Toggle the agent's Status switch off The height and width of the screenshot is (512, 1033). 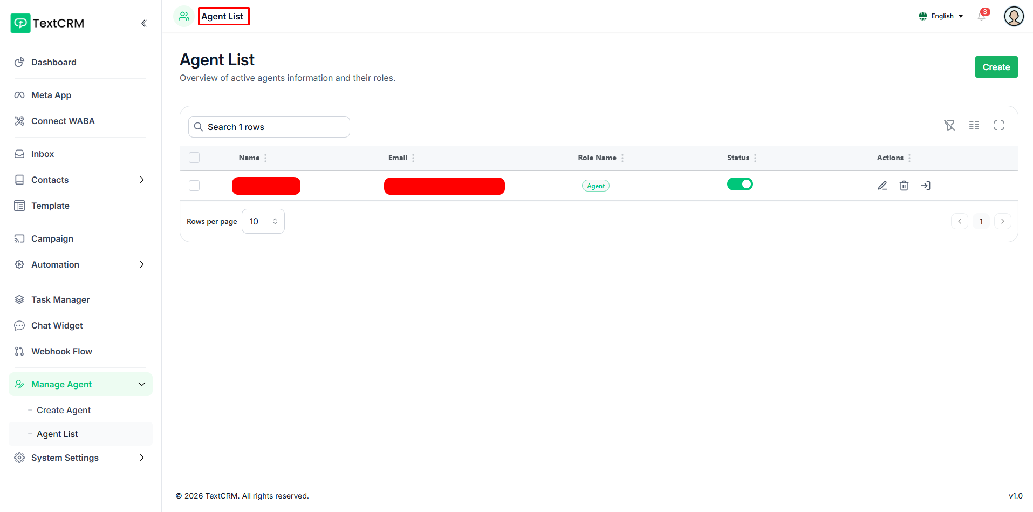tap(740, 185)
